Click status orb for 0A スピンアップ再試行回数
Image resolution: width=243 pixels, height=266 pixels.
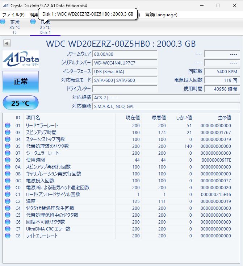[8, 167]
